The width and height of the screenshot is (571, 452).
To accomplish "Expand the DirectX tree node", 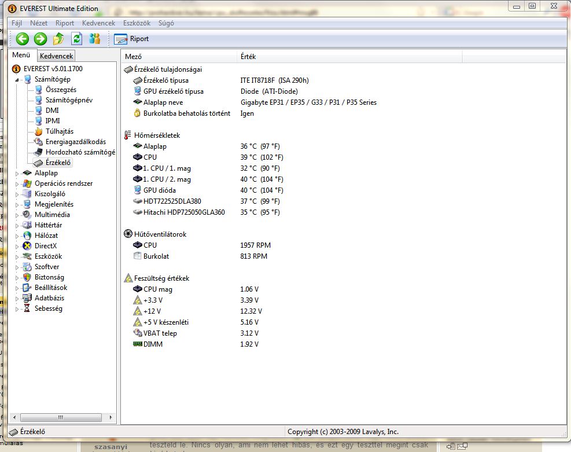I will (x=17, y=246).
